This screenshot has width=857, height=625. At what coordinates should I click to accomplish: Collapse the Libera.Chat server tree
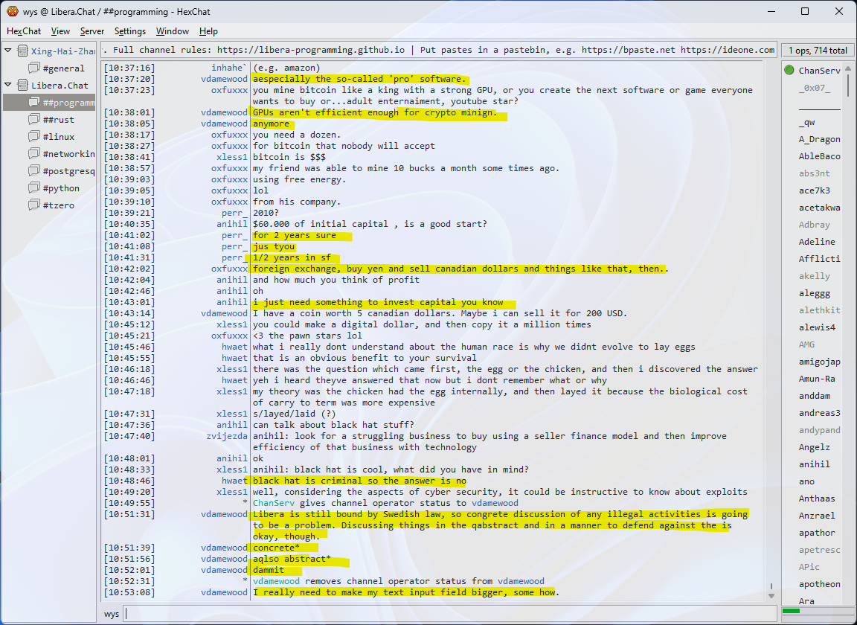coord(8,86)
